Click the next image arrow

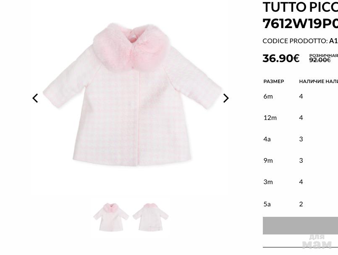pos(226,98)
